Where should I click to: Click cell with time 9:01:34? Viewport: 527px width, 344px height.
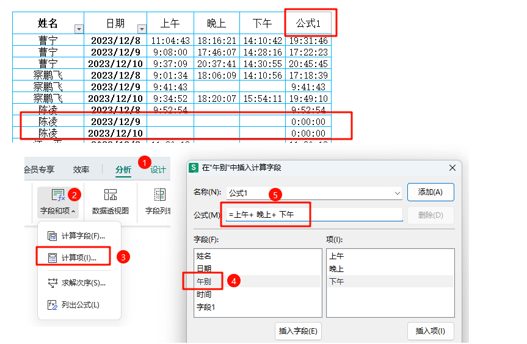coord(170,75)
